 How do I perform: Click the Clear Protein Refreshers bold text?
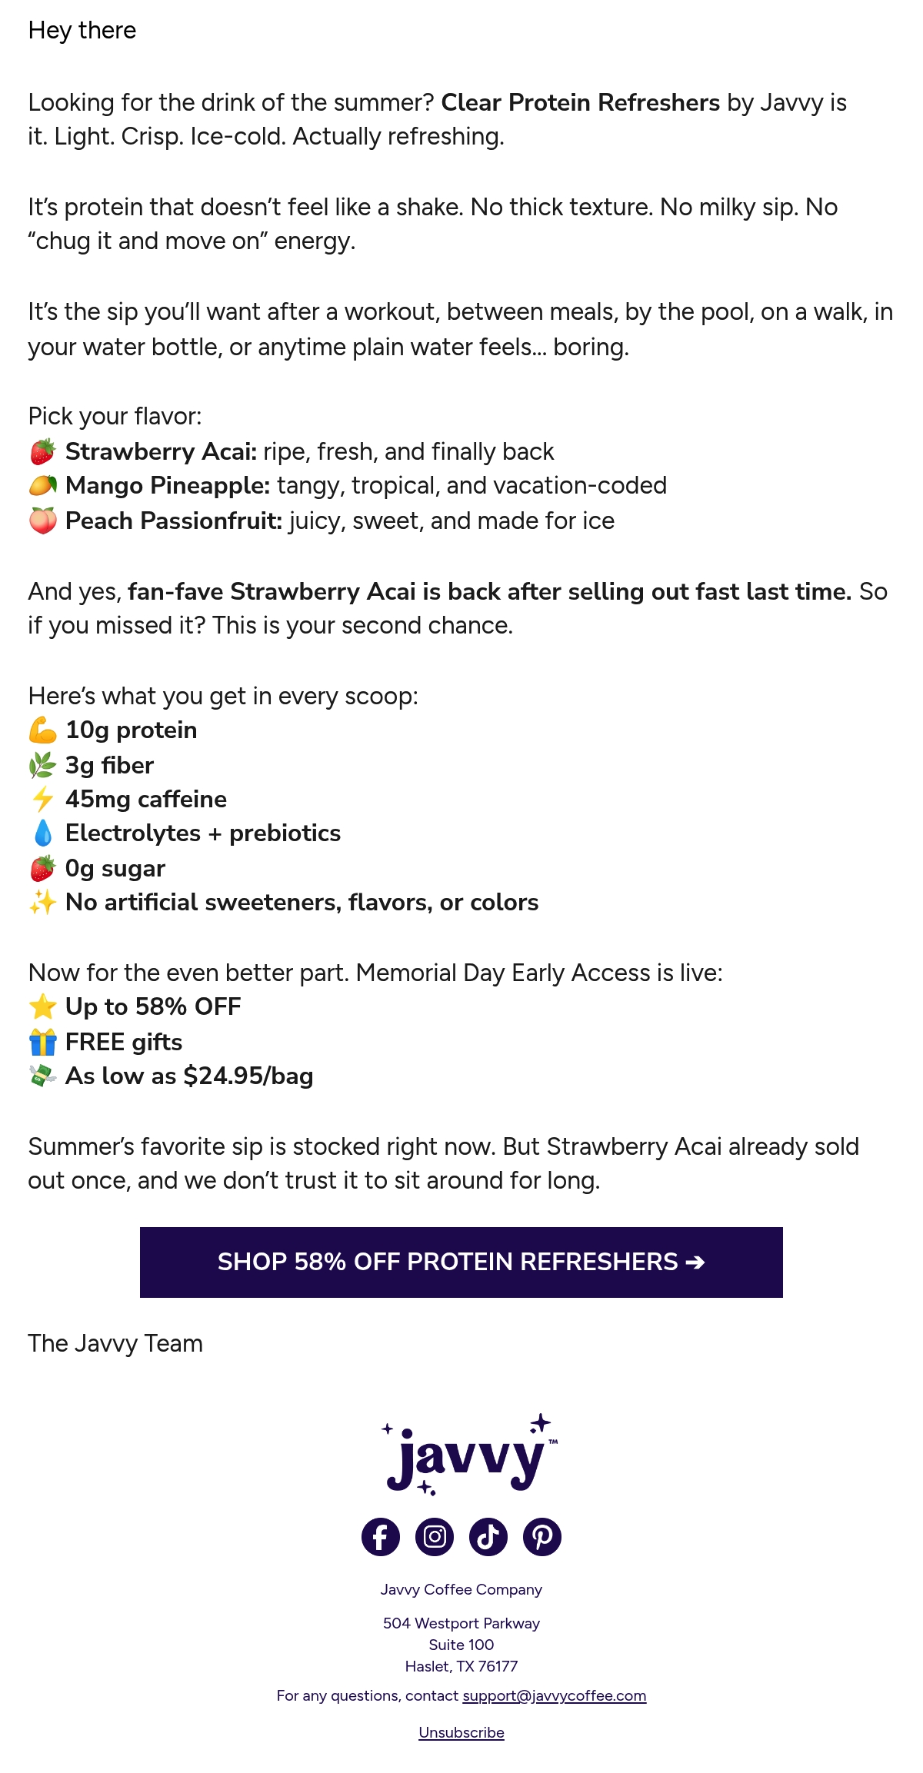coord(581,102)
